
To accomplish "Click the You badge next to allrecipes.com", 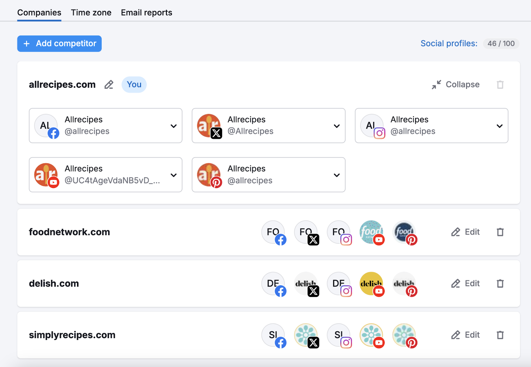I will pyautogui.click(x=134, y=85).
